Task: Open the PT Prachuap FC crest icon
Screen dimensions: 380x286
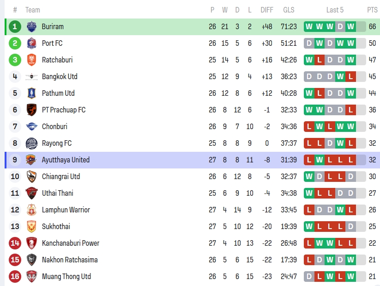Action: pos(31,110)
